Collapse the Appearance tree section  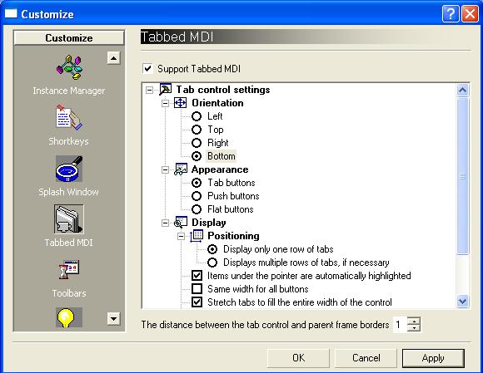(x=166, y=169)
